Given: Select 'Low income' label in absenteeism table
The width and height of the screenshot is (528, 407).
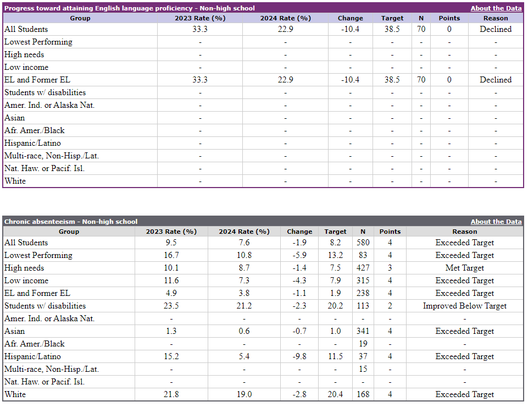Looking at the screenshot, I should pyautogui.click(x=26, y=280).
